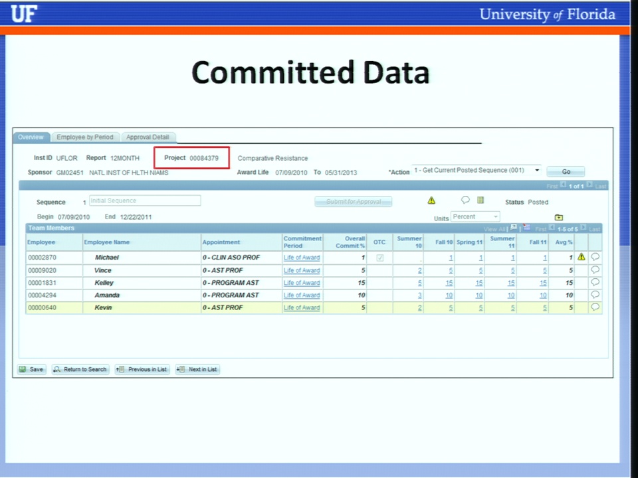The width and height of the screenshot is (638, 478).
Task: Click Return to Search
Action: coord(80,369)
